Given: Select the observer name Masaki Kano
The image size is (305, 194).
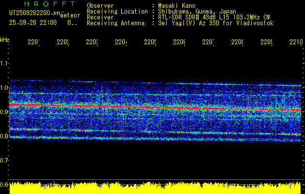Looking at the screenshot, I should (177, 6).
